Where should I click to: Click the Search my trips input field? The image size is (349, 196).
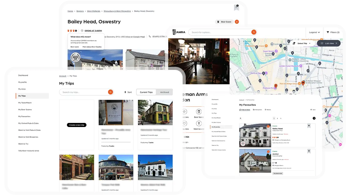click(83, 92)
